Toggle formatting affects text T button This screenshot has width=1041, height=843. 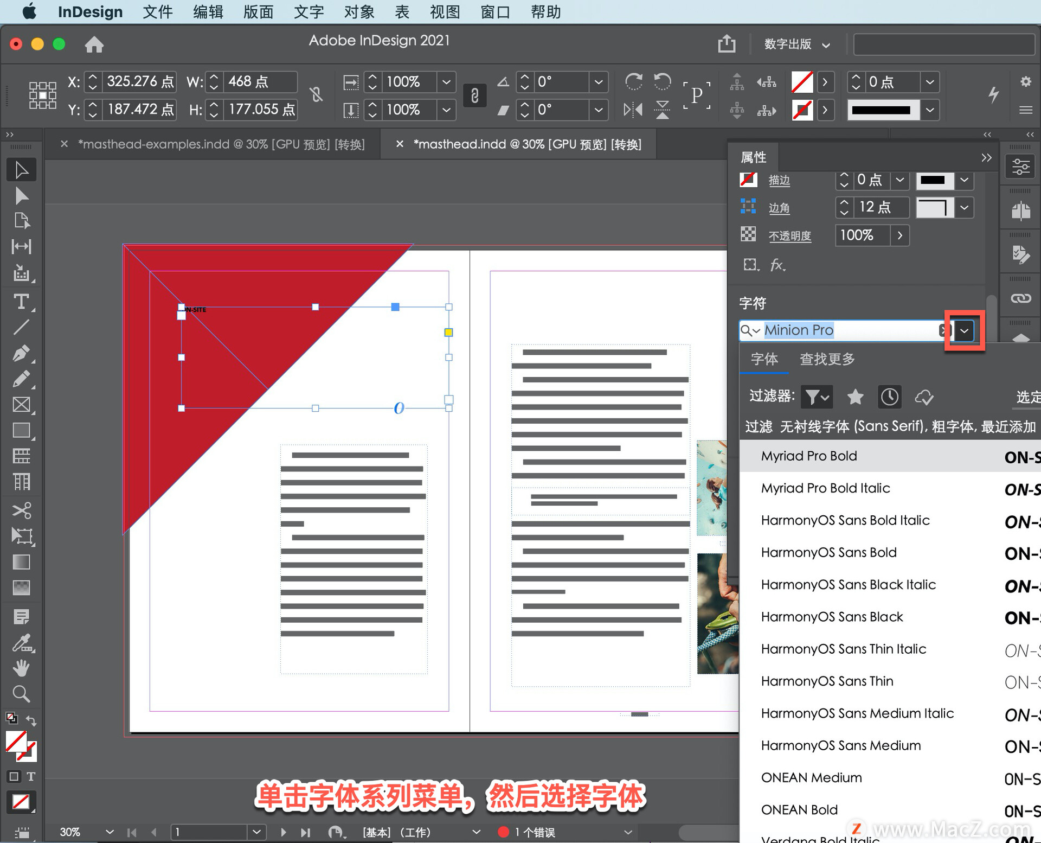(31, 776)
